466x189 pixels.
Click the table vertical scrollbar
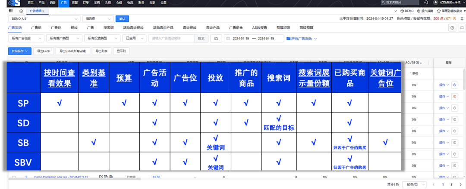464,79
